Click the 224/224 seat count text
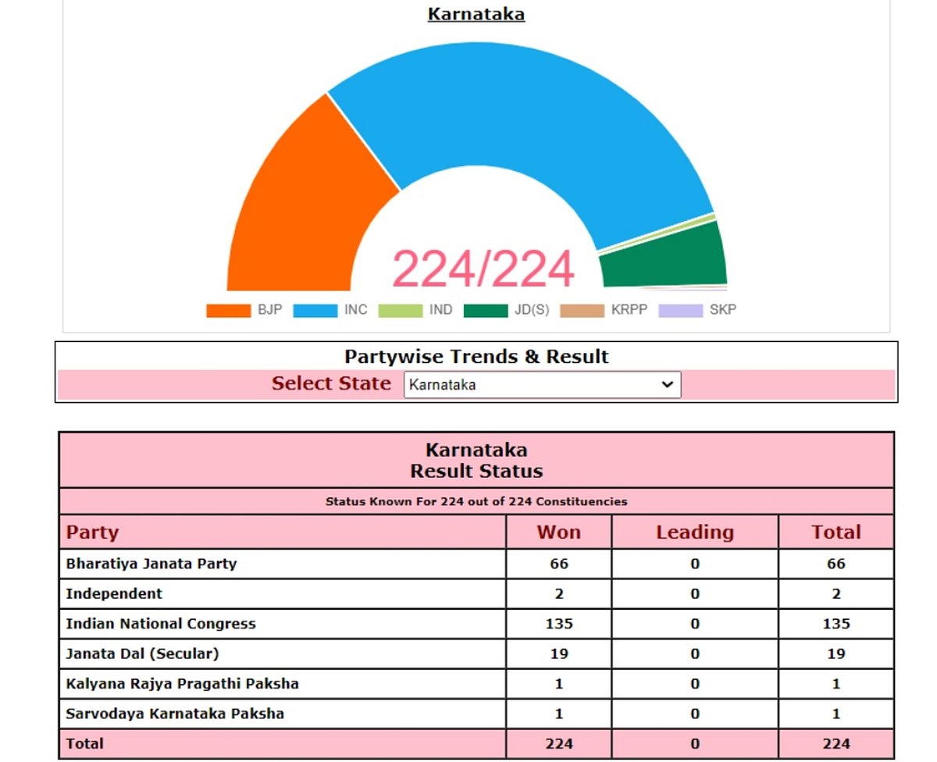Screen dimensions: 937x762 (483, 269)
